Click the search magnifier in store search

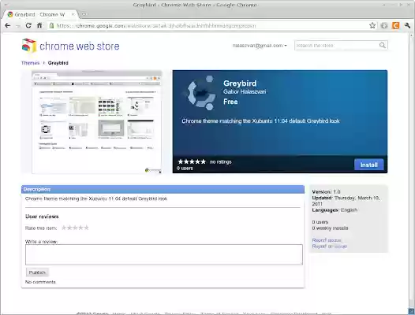[x=383, y=46]
